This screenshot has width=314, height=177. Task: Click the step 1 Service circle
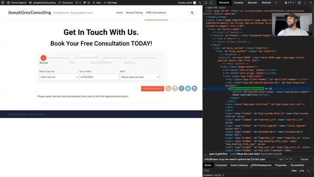43,58
